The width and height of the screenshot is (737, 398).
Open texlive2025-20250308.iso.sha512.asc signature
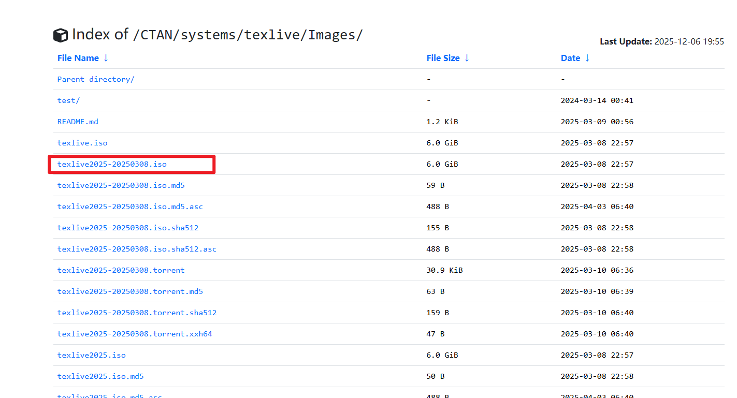[x=137, y=249]
